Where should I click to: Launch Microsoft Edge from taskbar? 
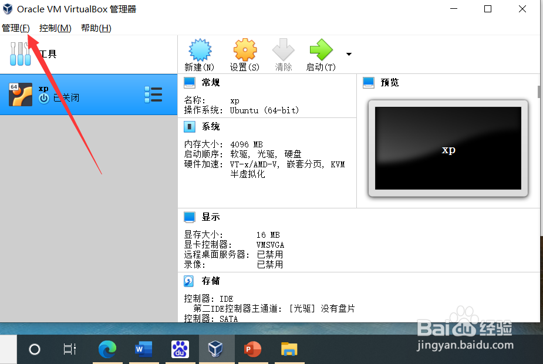tap(107, 349)
